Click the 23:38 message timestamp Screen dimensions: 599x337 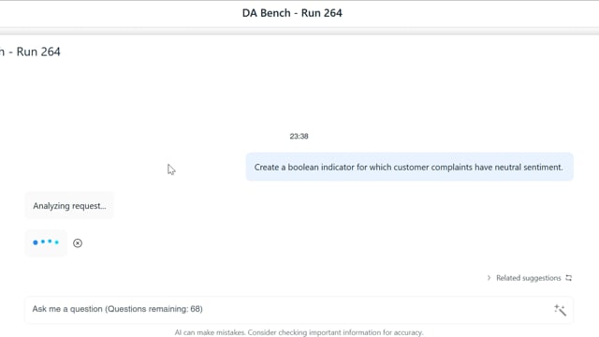click(299, 136)
